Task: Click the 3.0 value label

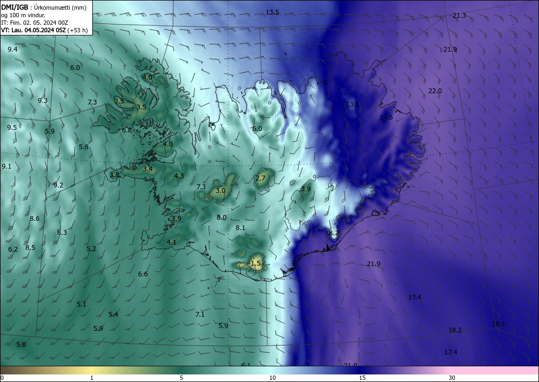Action: [x=220, y=191]
